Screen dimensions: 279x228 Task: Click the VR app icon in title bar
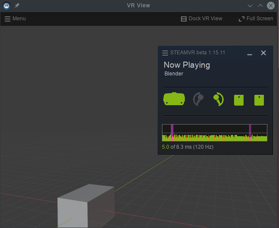(x=6, y=6)
